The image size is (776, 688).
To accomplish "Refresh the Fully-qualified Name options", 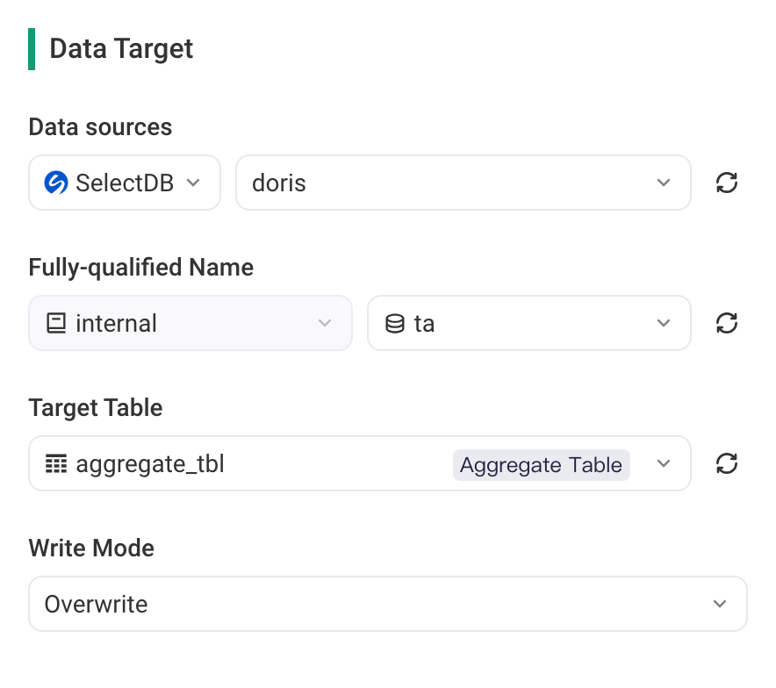I will coord(727,323).
